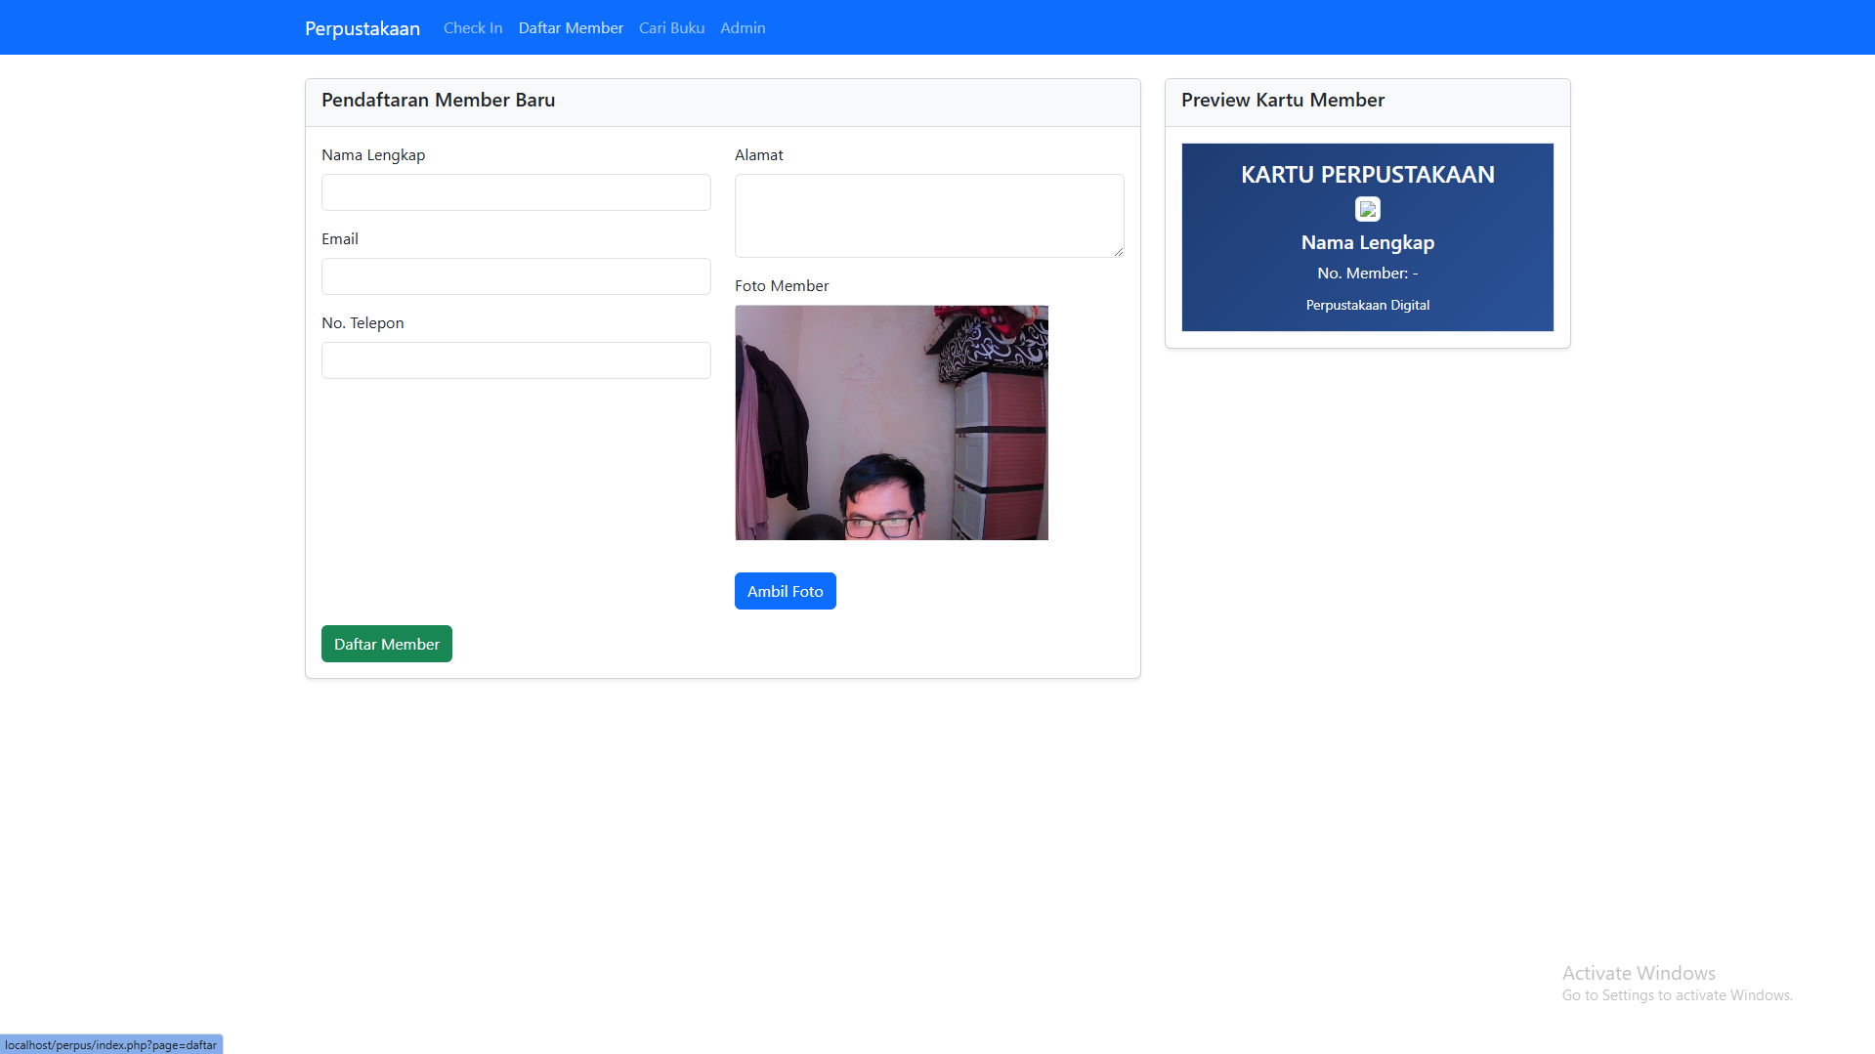The height and width of the screenshot is (1054, 1875).
Task: Click the 'Nama Lengkap' form label
Action: [372, 154]
